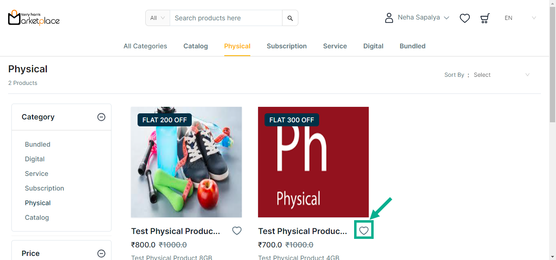Image resolution: width=556 pixels, height=260 pixels.
Task: Wishlist the FLAT 300 OFF product
Action: (x=364, y=231)
